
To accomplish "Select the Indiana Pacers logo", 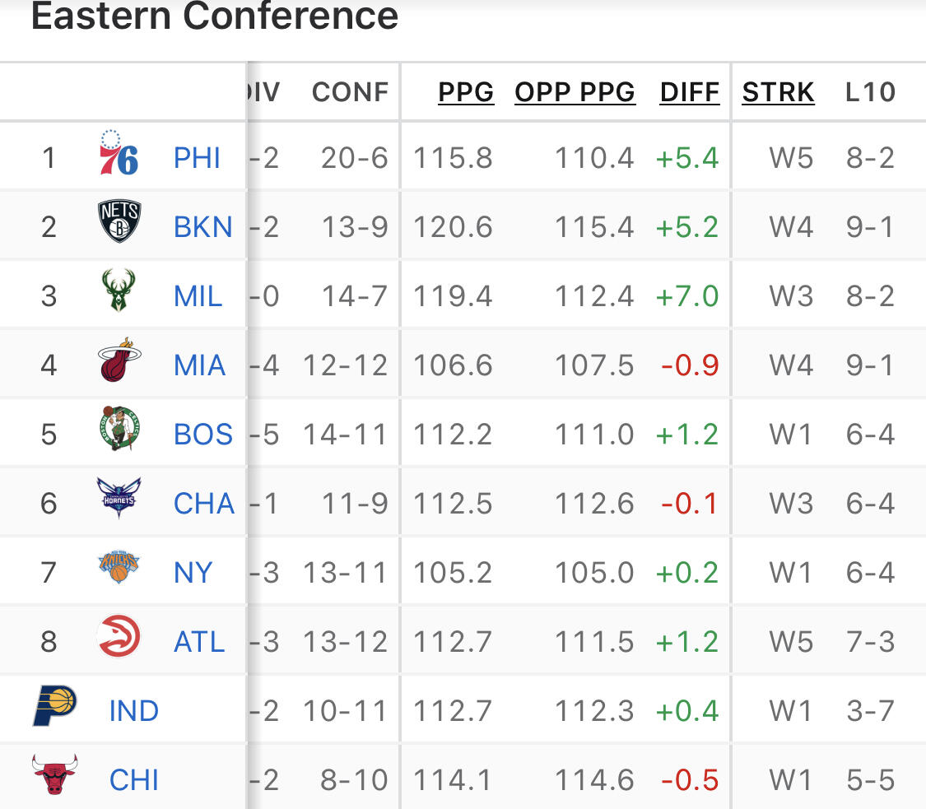I will pos(54,705).
